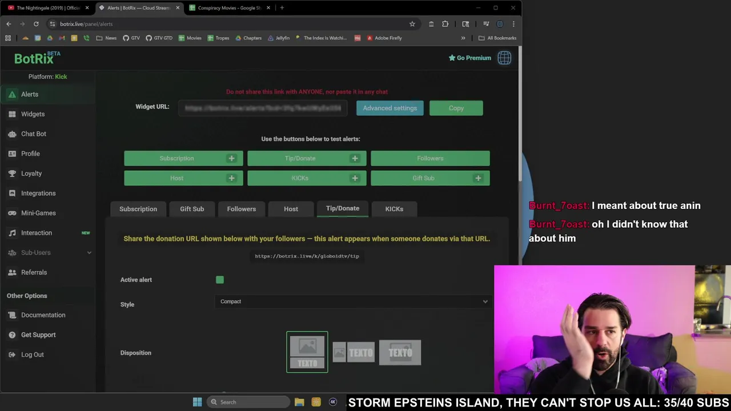
Task: Open the Style dropdown showing Compact
Action: 353,301
